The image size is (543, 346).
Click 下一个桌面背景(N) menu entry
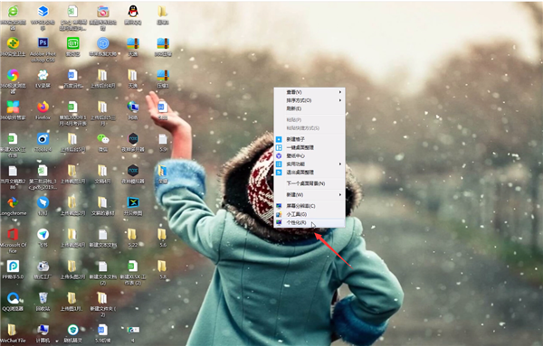[x=310, y=183]
